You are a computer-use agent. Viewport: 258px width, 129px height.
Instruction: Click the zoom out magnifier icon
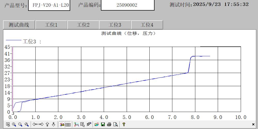(x=20, y=124)
